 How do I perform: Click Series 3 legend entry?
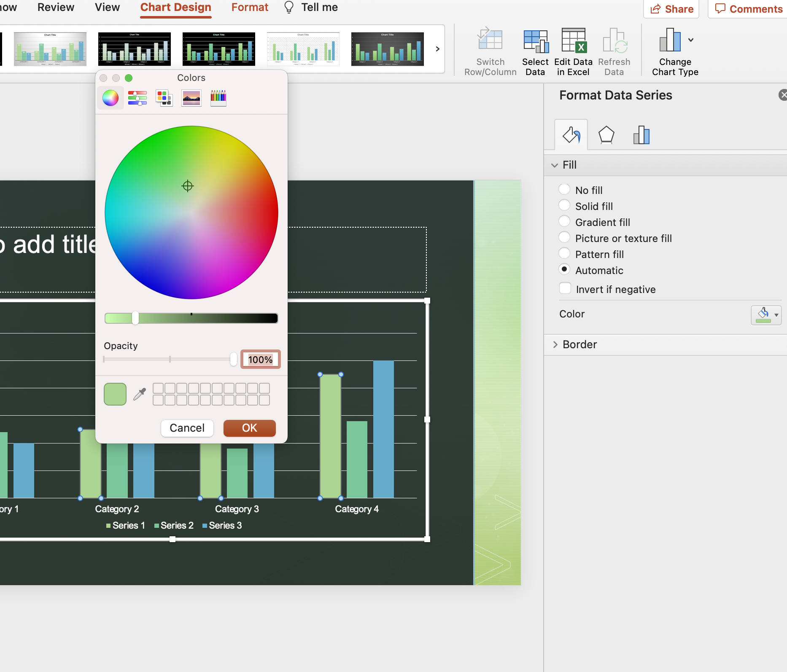pyautogui.click(x=222, y=525)
